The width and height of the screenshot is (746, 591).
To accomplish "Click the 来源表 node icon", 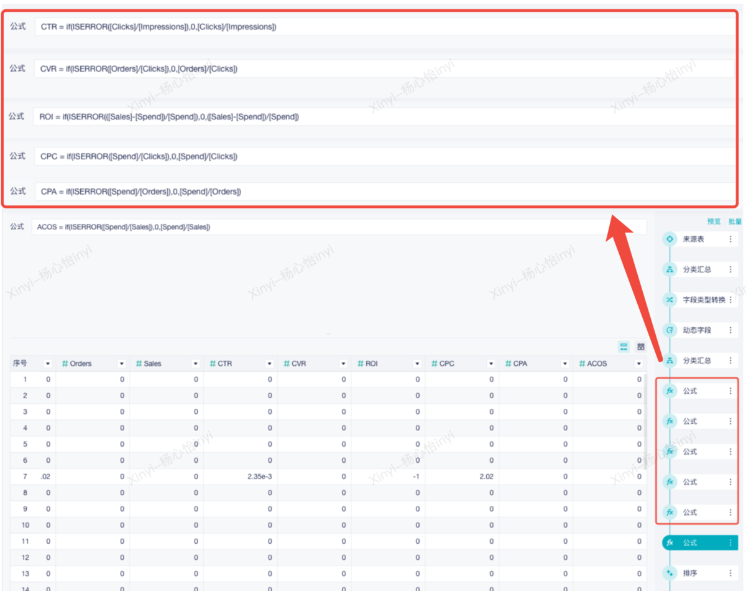I will 670,239.
